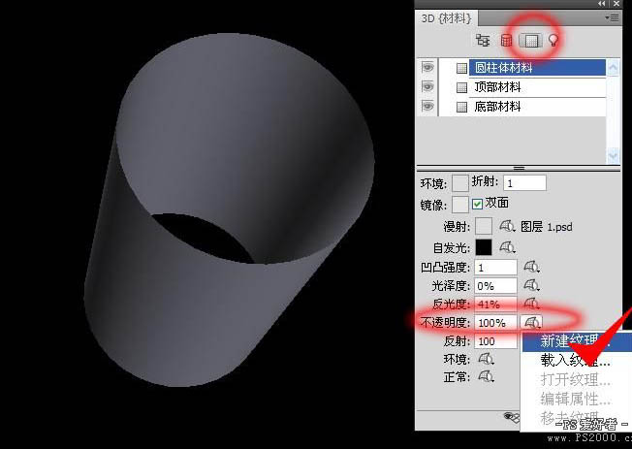This screenshot has height=449, width=632.
Task: Hide the 圆柱体材料 material
Action: point(427,67)
